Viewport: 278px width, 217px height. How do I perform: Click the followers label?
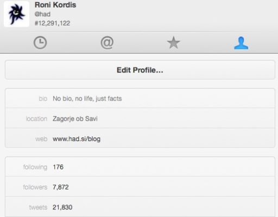click(x=35, y=187)
